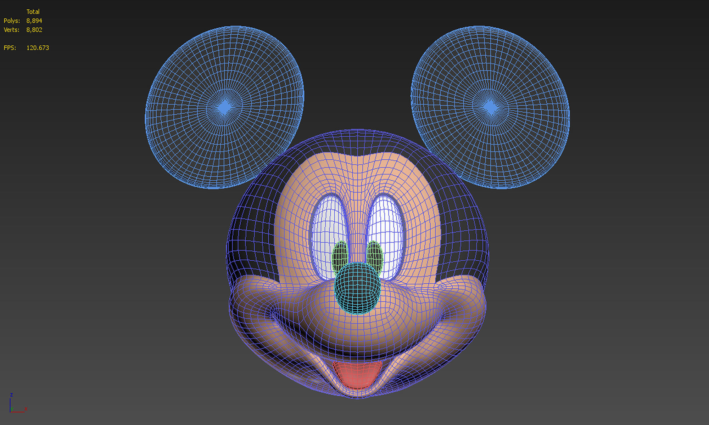
Task: Click the Polys: label
Action: pyautogui.click(x=12, y=21)
